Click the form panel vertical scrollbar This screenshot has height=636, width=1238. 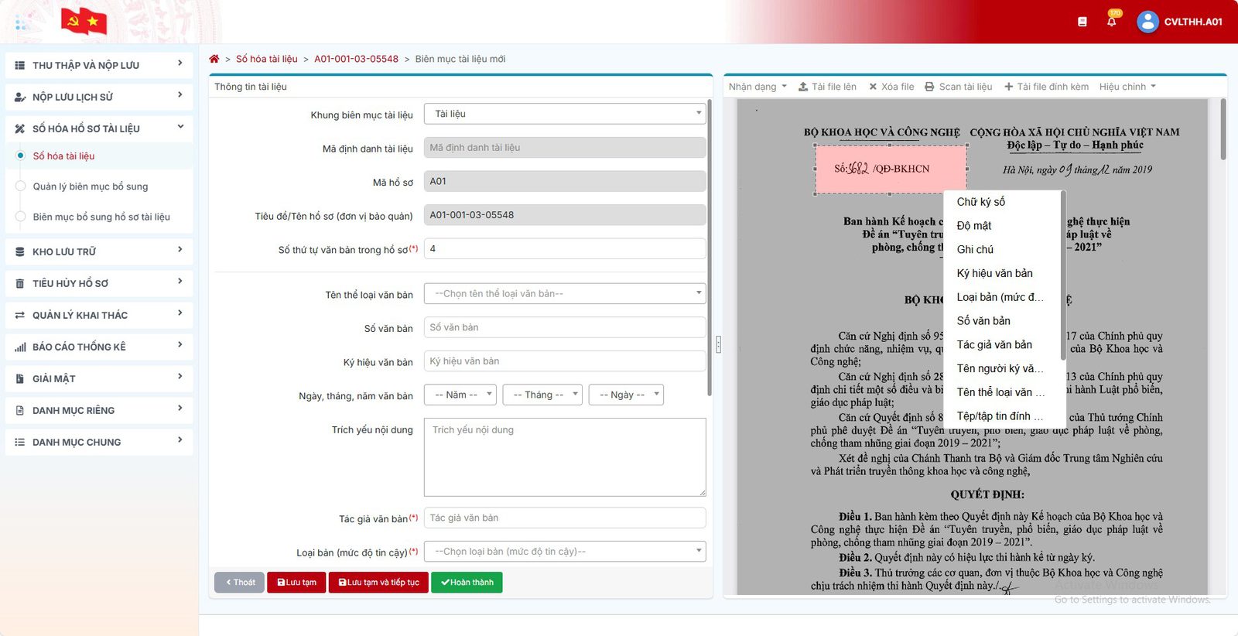710,248
